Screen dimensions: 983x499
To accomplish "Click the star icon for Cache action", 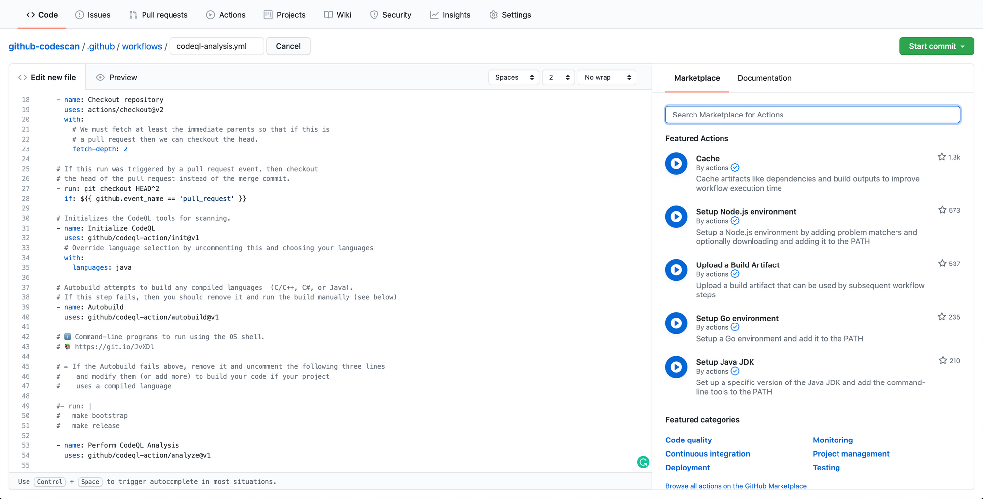I will (x=942, y=157).
